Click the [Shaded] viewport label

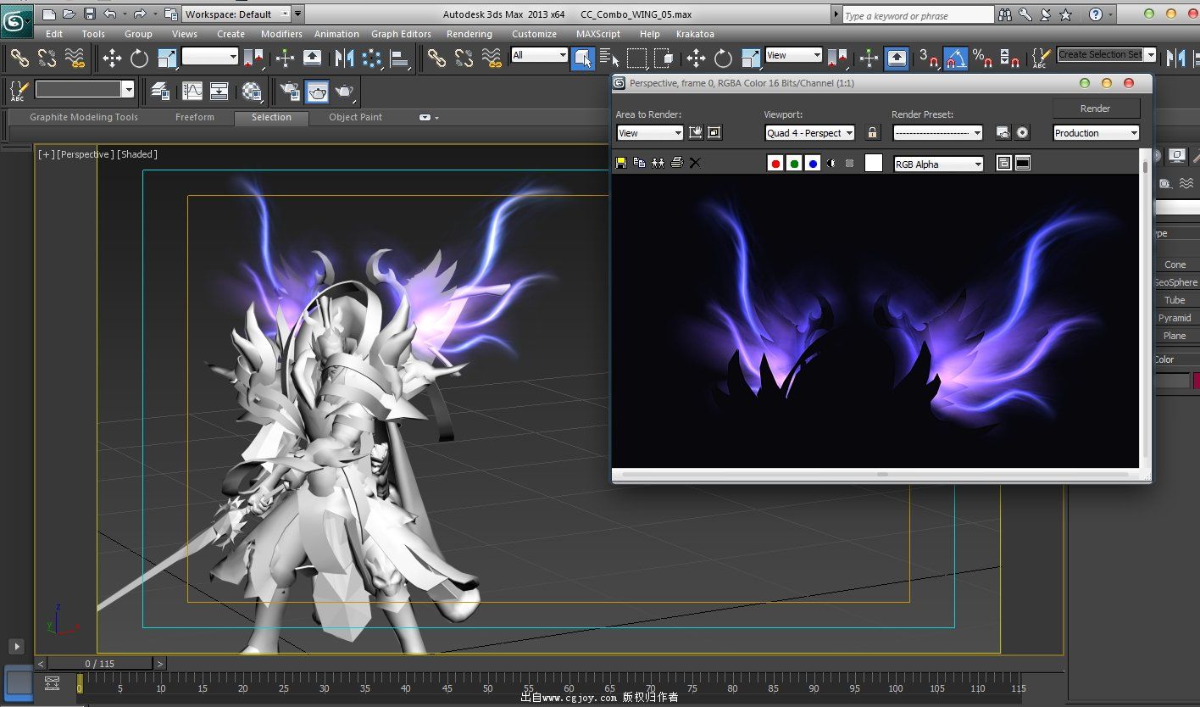[137, 154]
